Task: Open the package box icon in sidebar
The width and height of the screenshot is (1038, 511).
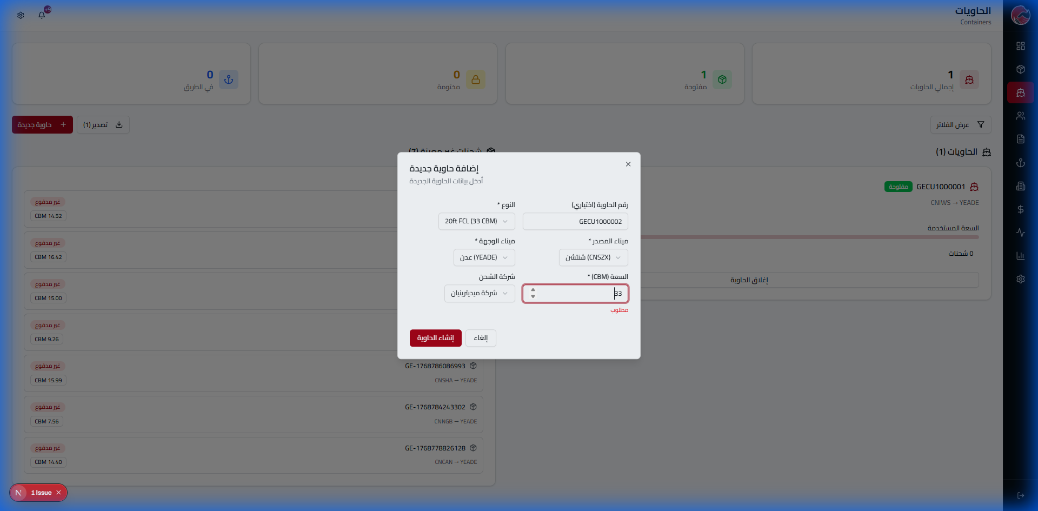Action: click(x=1020, y=69)
